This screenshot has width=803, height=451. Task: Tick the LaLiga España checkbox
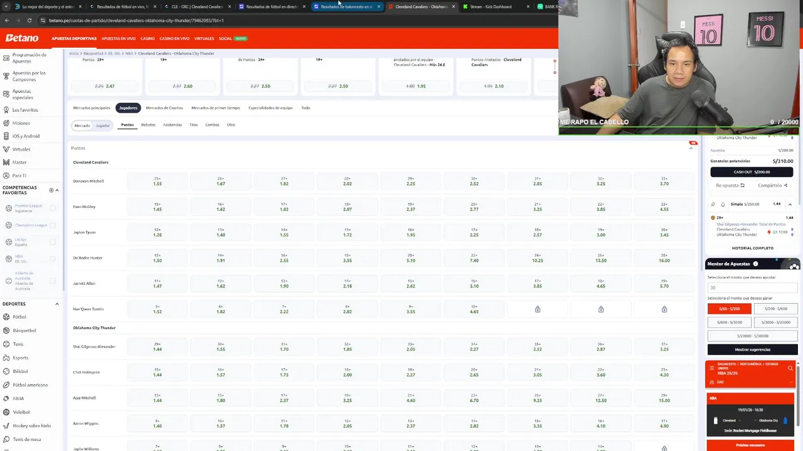[x=53, y=242]
